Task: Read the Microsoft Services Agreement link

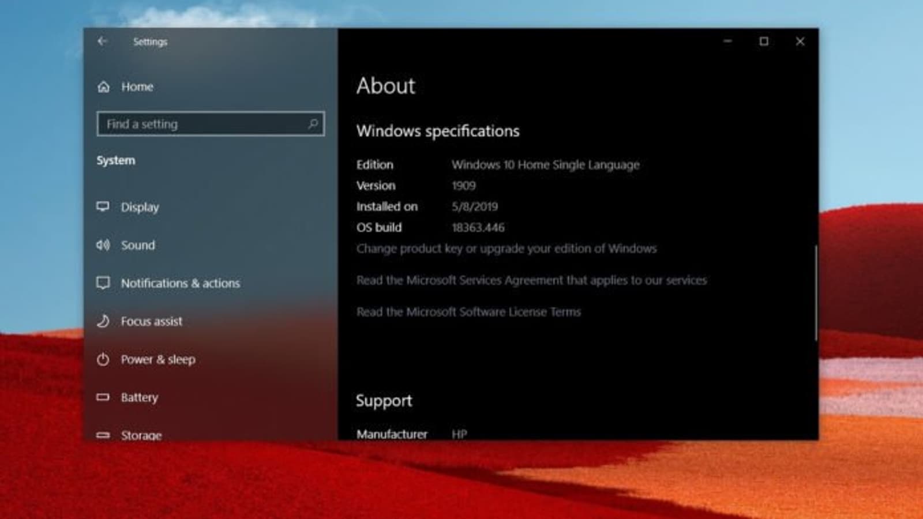Action: point(531,280)
